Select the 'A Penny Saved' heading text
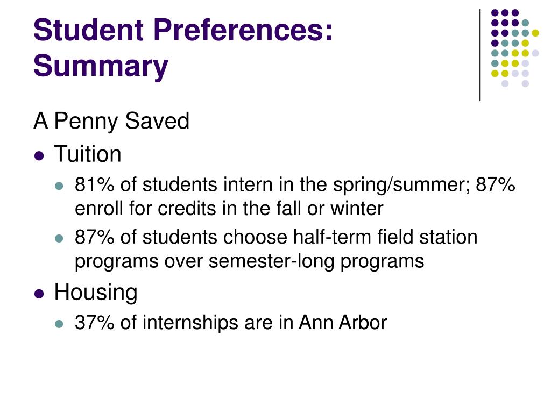The image size is (551, 413). click(x=111, y=121)
